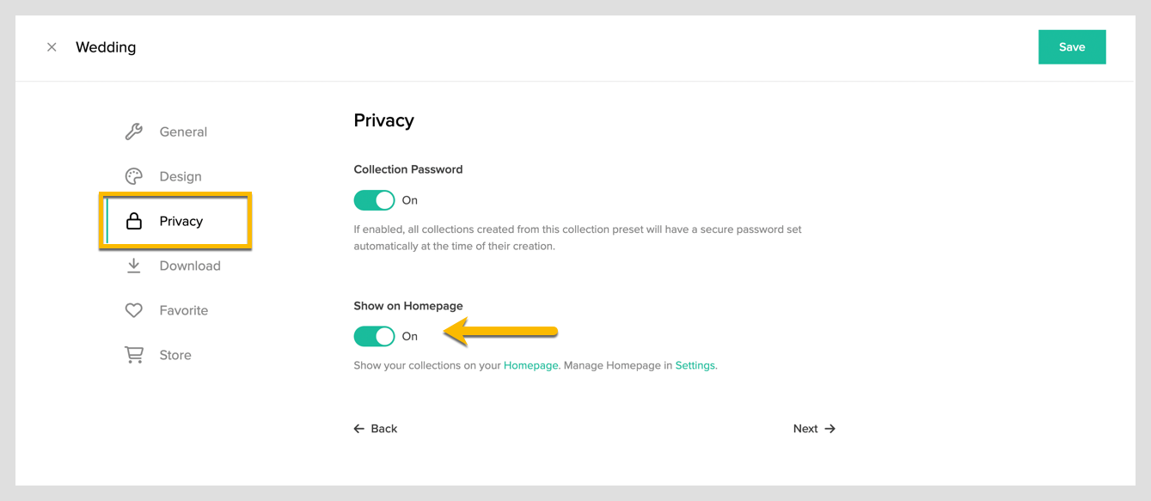
Task: Turn off the Collection Password toggle
Action: 374,200
